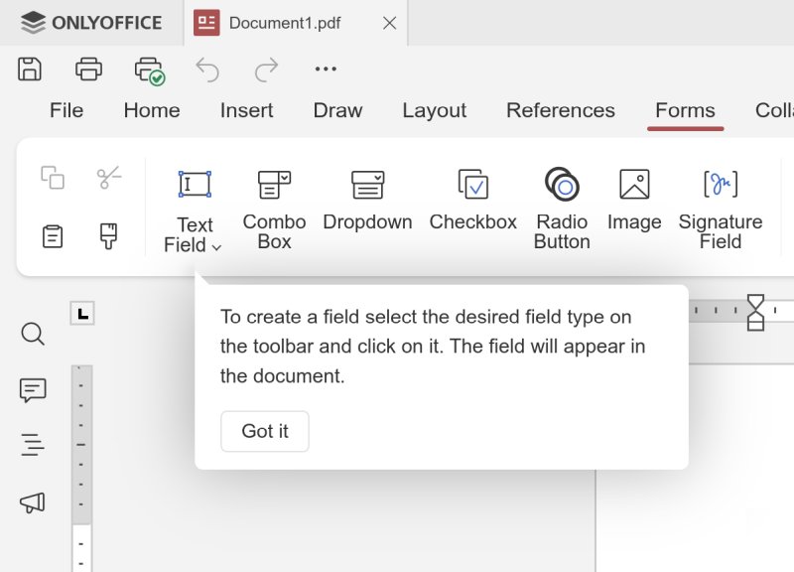
Task: Open the document search panel
Action: point(32,335)
